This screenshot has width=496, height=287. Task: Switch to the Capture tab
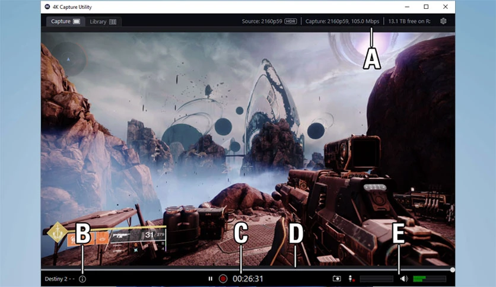coord(65,21)
